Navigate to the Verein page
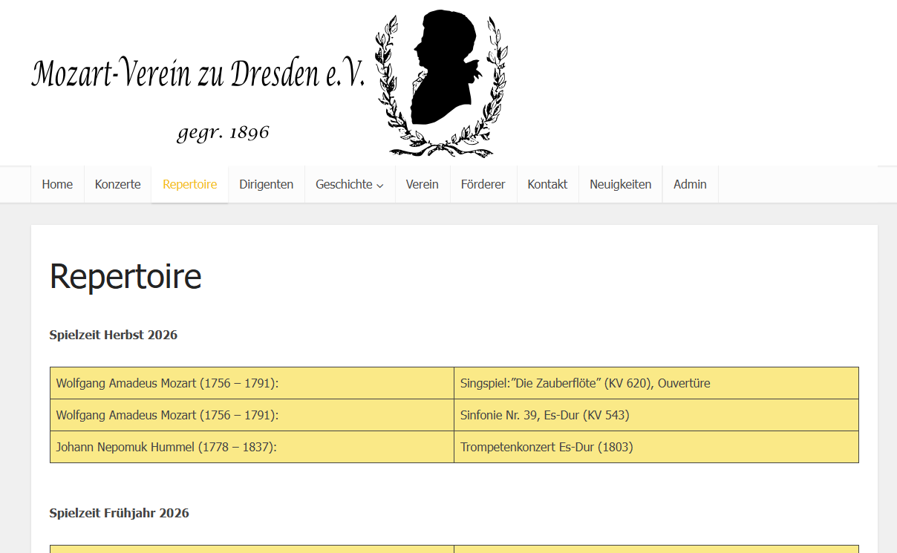The width and height of the screenshot is (897, 553). (x=423, y=184)
